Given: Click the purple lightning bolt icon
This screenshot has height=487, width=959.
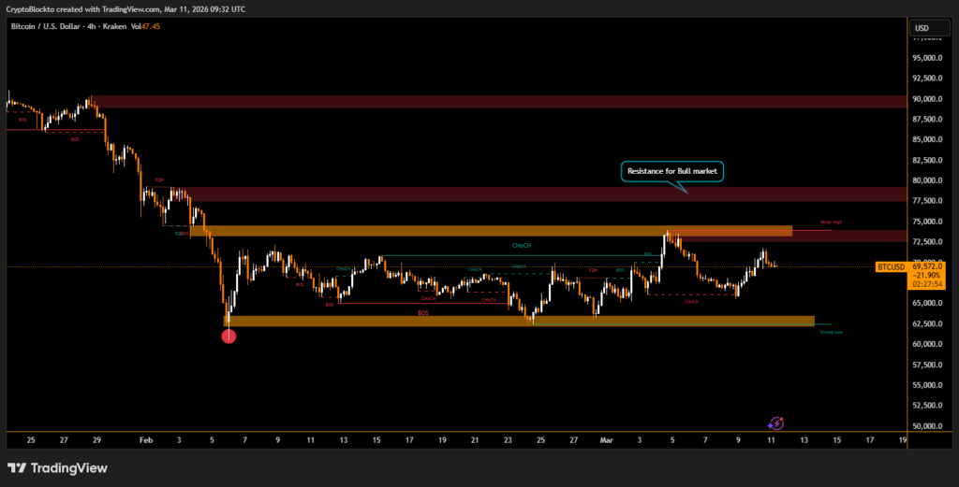Looking at the screenshot, I should (x=776, y=424).
